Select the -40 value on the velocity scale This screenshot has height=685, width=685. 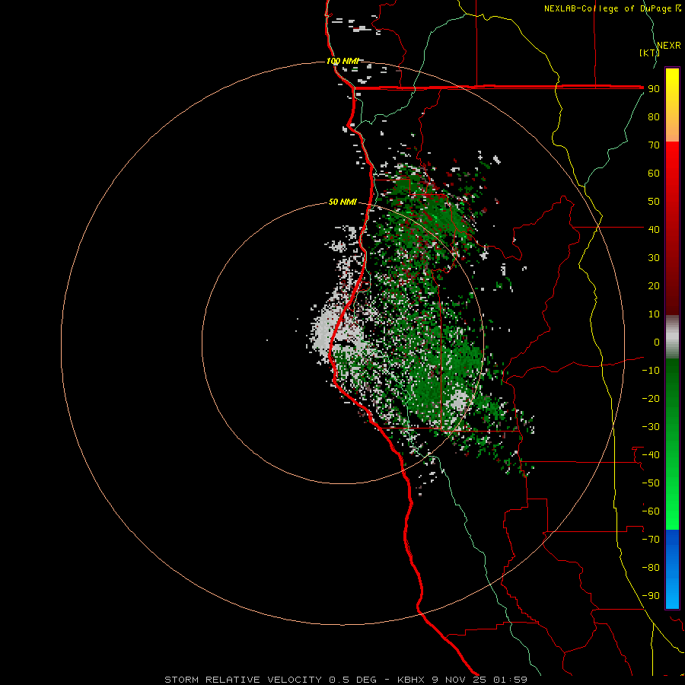coord(651,455)
